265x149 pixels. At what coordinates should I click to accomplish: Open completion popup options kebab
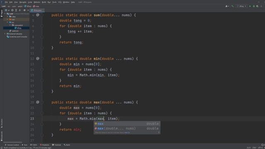coord(159,132)
